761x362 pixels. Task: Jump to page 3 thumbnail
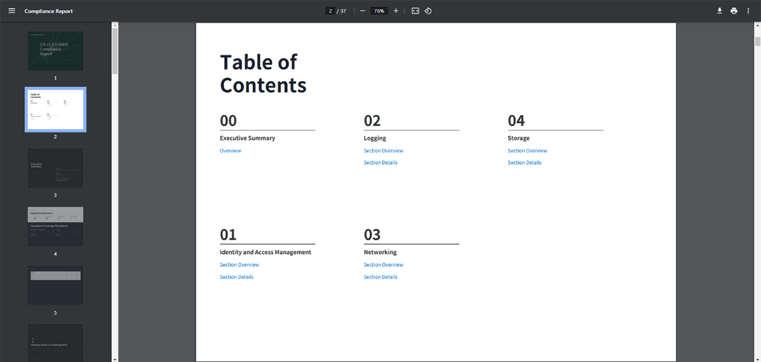click(x=55, y=168)
